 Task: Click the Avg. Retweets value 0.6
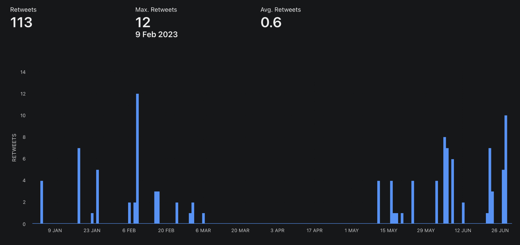271,22
